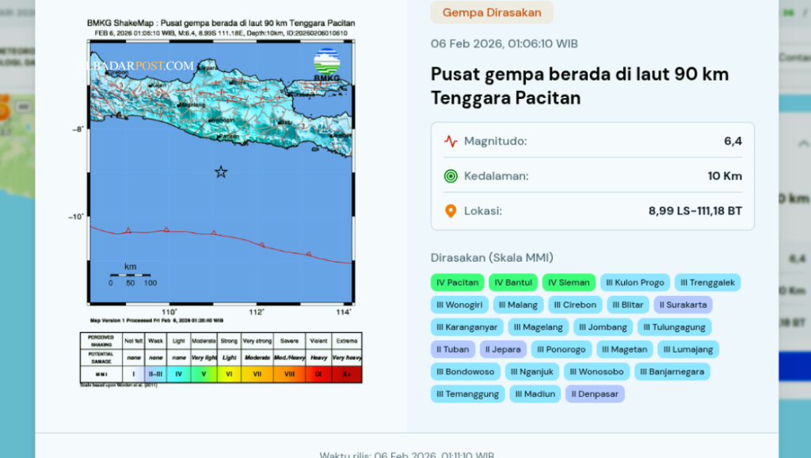This screenshot has height=458, width=811.
Task: Click the red Magnitudo pulse icon
Action: tap(451, 142)
